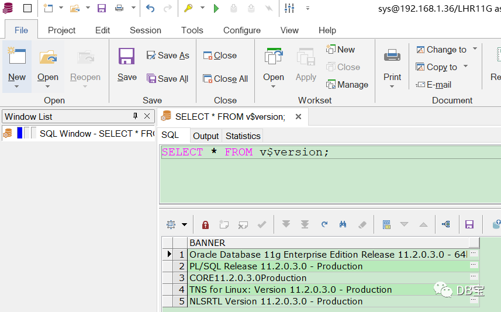This screenshot has width=501, height=312.
Task: Open the View ribbon tab
Action: (289, 30)
